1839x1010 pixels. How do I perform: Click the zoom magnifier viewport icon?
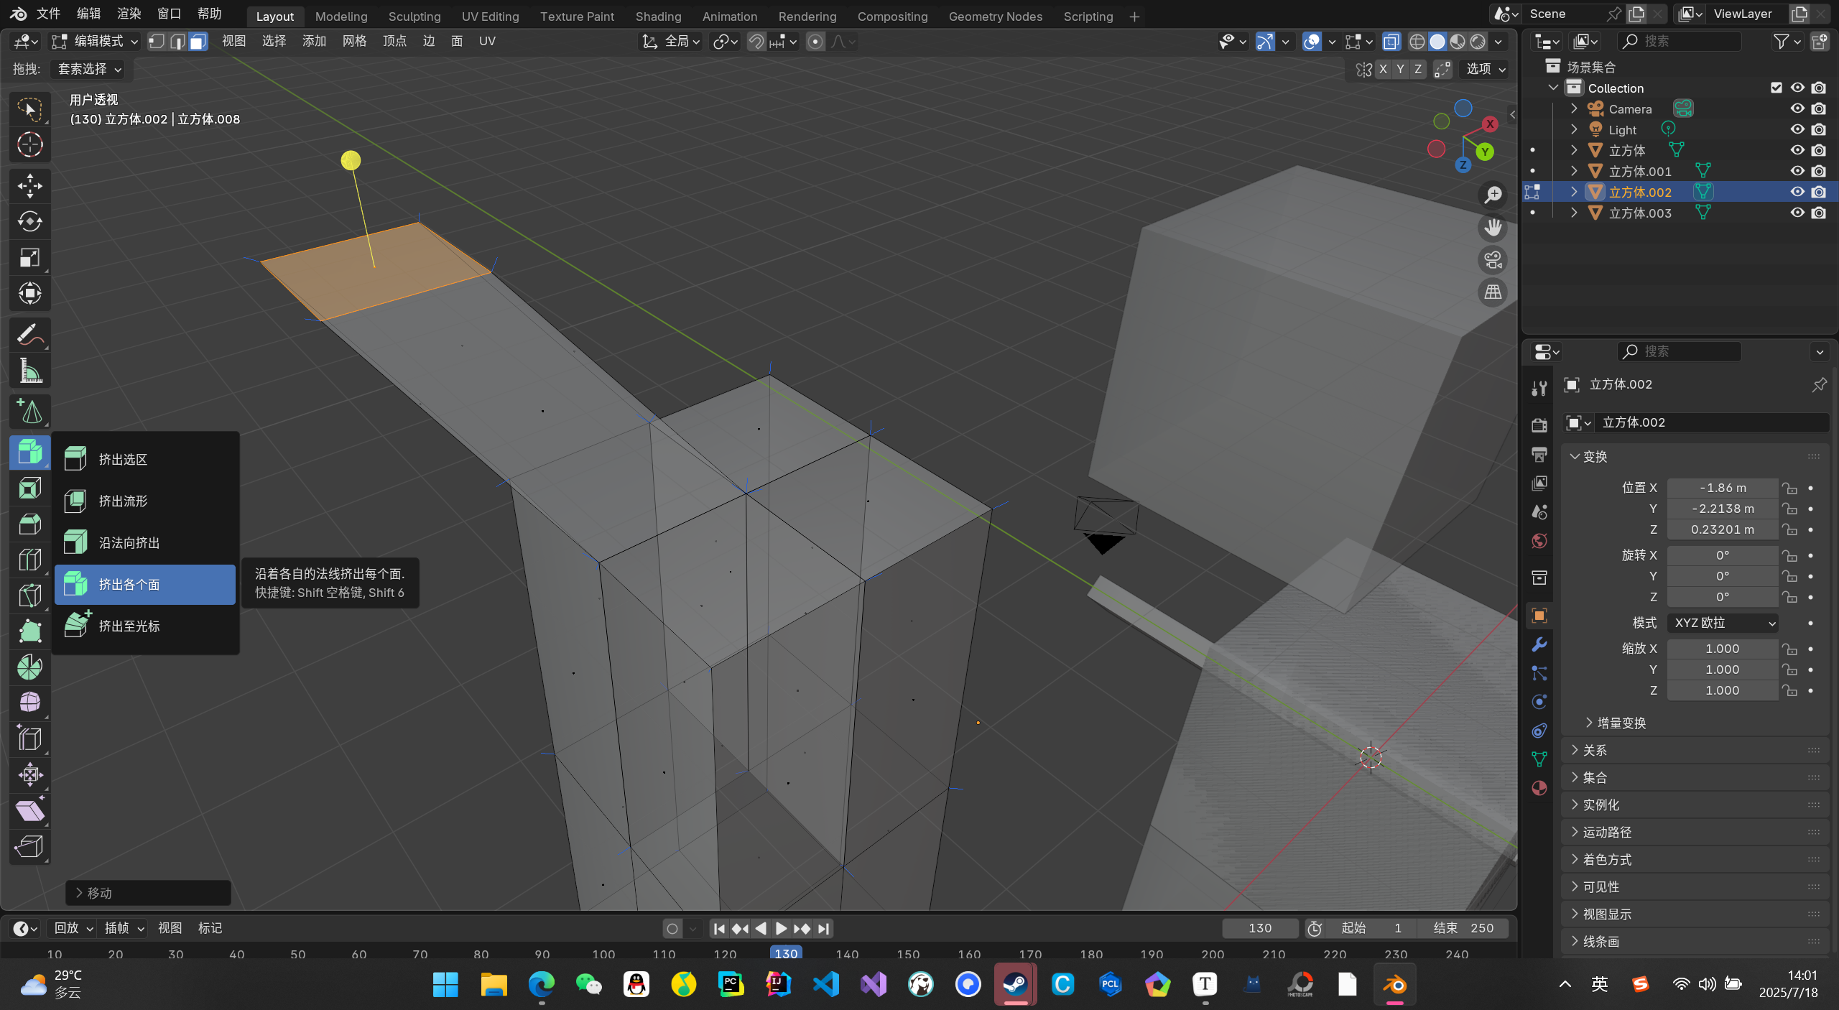tap(1493, 195)
